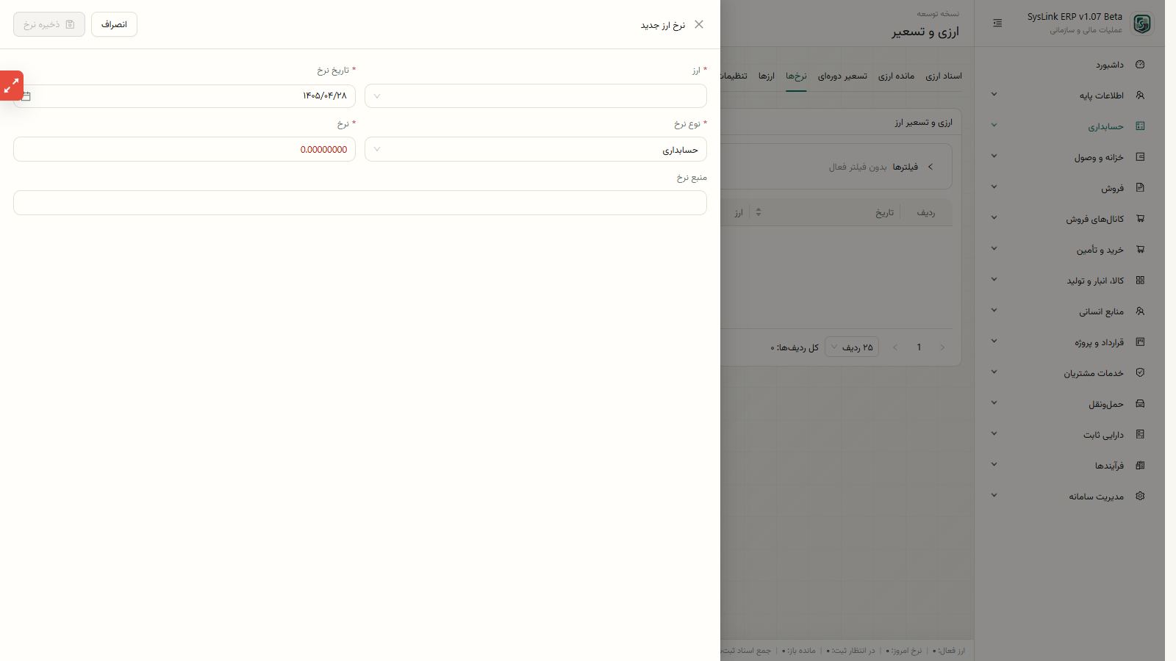
Task: Open the ارز currency dropdown
Action: 536,96
